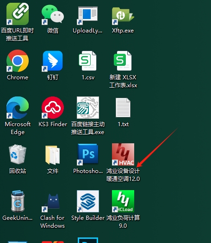The image size is (211, 243).
Task: Click the "KS3 Finder" label text
Action: (x=53, y=124)
